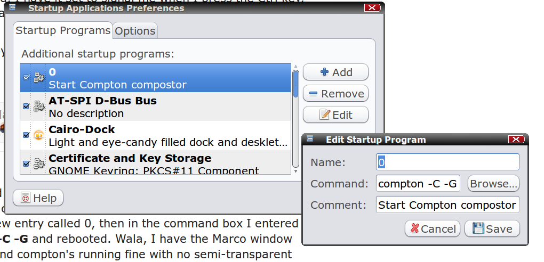Click the gears icon of the entry named 0
Viewport: 544px width, 262px height.
coord(38,78)
